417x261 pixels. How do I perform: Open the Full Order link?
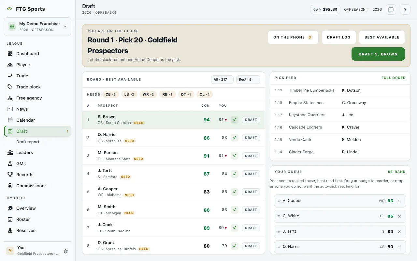click(x=394, y=78)
